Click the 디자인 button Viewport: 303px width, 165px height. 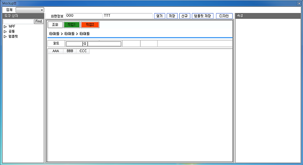click(x=224, y=16)
